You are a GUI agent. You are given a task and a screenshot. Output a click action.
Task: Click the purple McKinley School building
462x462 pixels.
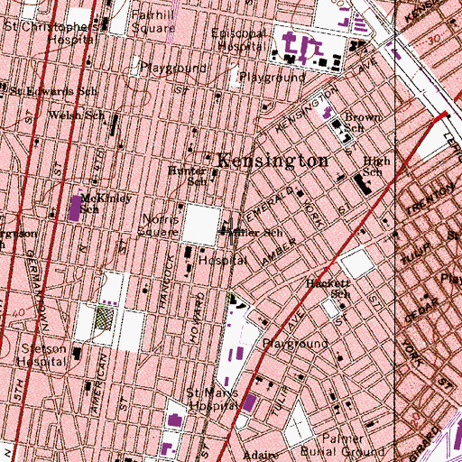75,208
